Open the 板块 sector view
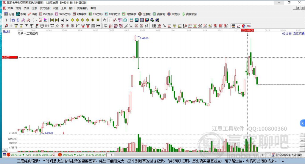Viewport: 305px width, 164px height. click(21, 14)
